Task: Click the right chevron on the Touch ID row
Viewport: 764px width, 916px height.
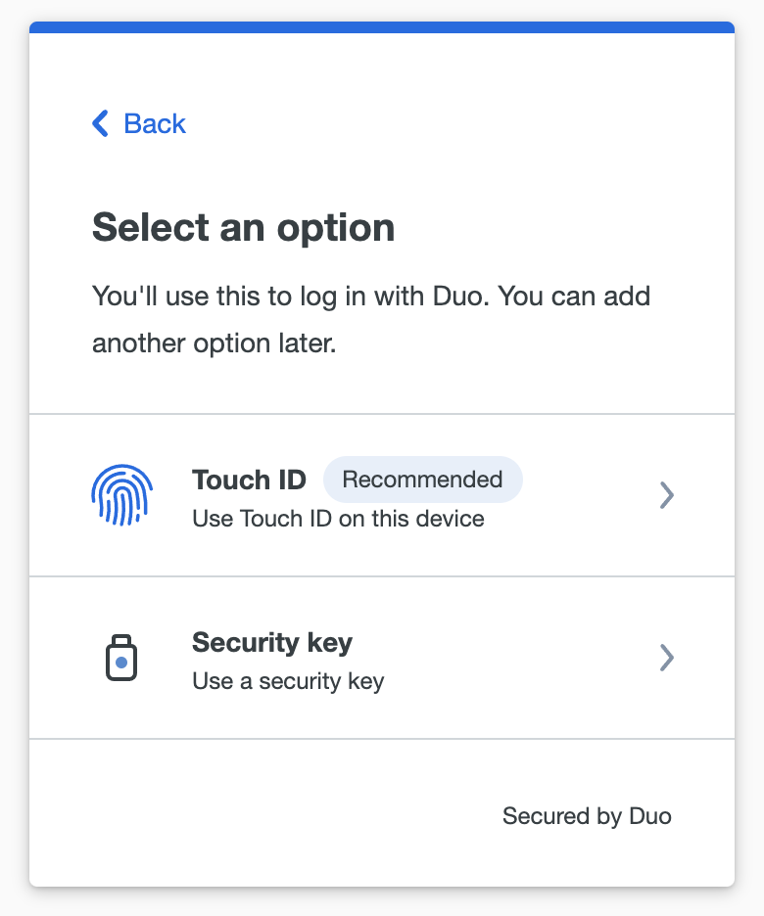Action: tap(667, 495)
